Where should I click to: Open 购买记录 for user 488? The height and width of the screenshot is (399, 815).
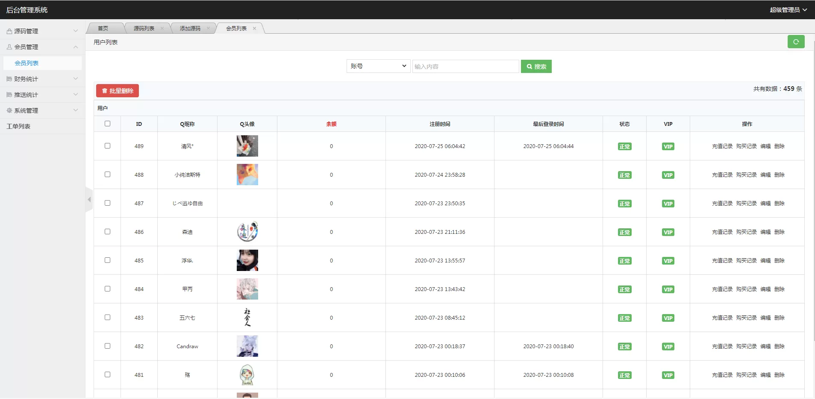pyautogui.click(x=747, y=175)
